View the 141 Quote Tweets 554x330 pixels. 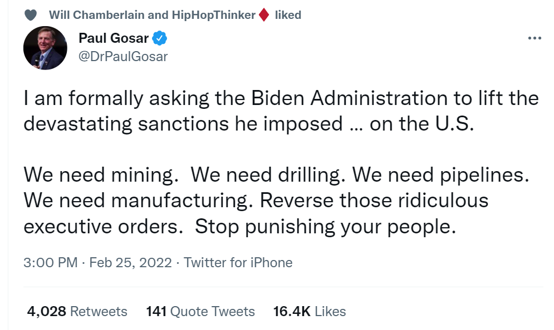(x=200, y=312)
